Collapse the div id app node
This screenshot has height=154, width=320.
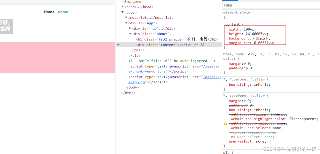point(126,23)
